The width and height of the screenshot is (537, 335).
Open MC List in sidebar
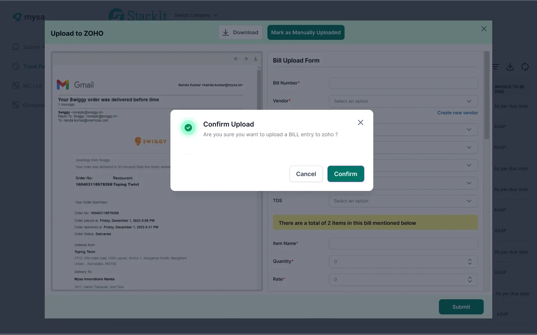27,86
